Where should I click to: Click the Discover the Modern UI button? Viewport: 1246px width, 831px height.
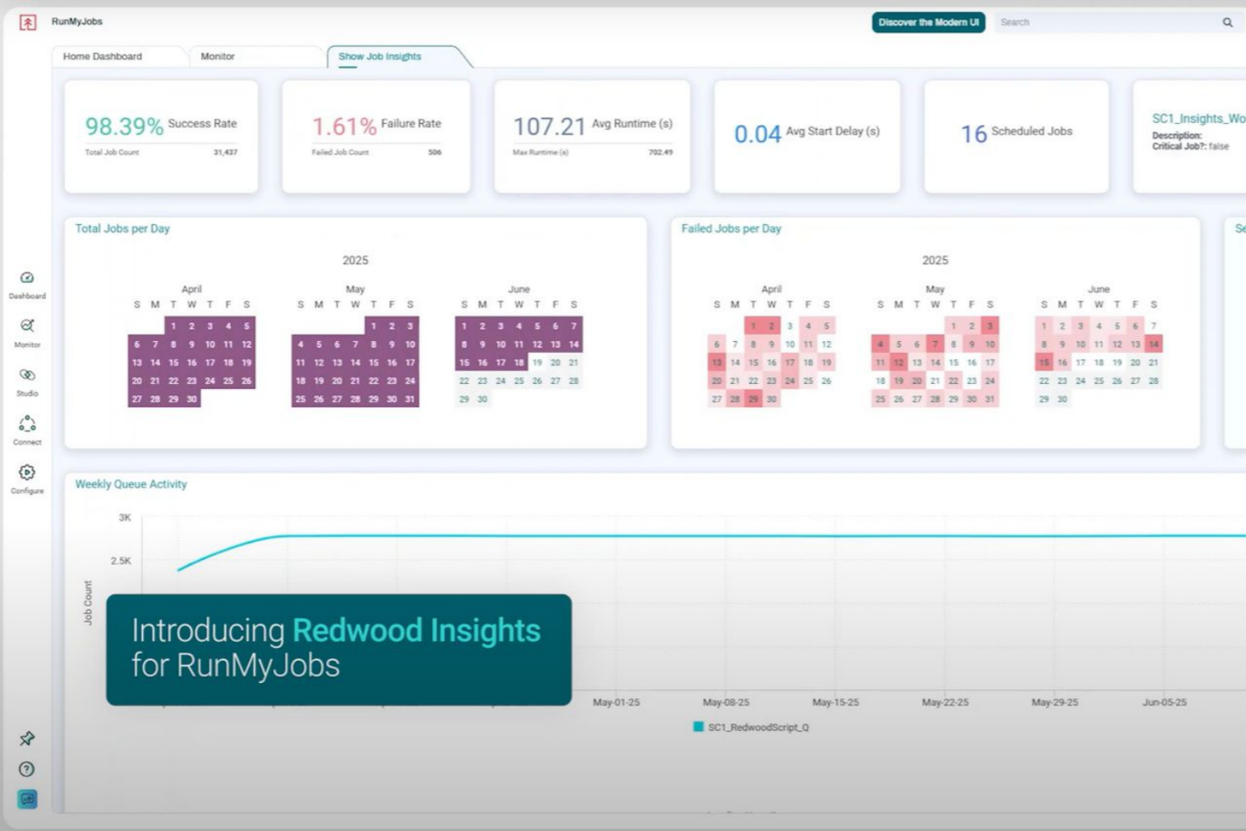click(x=928, y=23)
